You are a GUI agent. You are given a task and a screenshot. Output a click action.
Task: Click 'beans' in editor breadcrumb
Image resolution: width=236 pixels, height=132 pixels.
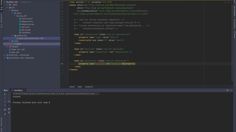72,87
